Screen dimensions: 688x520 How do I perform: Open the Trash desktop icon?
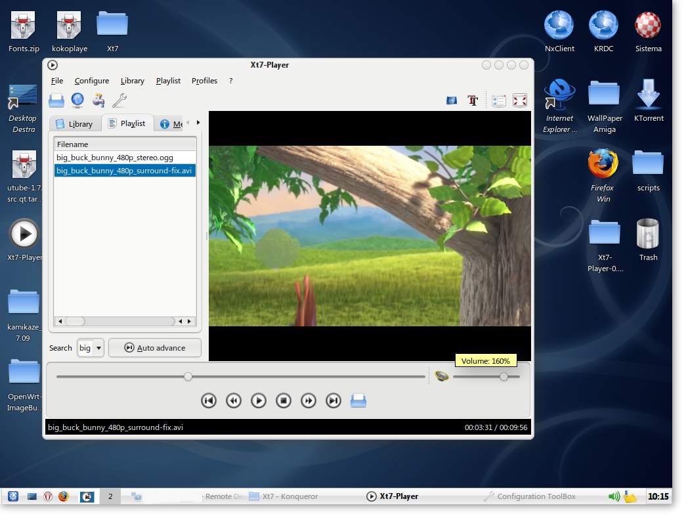coord(648,240)
